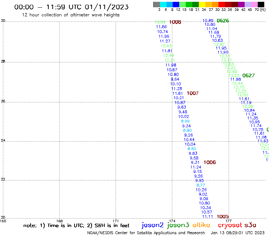
Task: Click the wave height value 9.64
Action: tap(175, 79)
